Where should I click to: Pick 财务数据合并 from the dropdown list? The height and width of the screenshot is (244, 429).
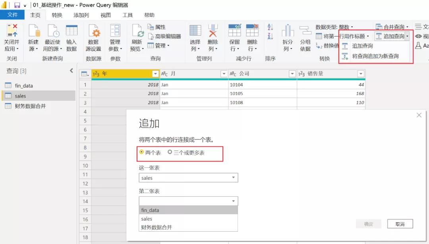point(189,227)
